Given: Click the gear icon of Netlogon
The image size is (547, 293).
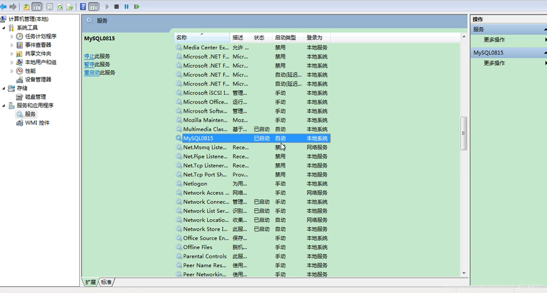Looking at the screenshot, I should click(x=179, y=184).
